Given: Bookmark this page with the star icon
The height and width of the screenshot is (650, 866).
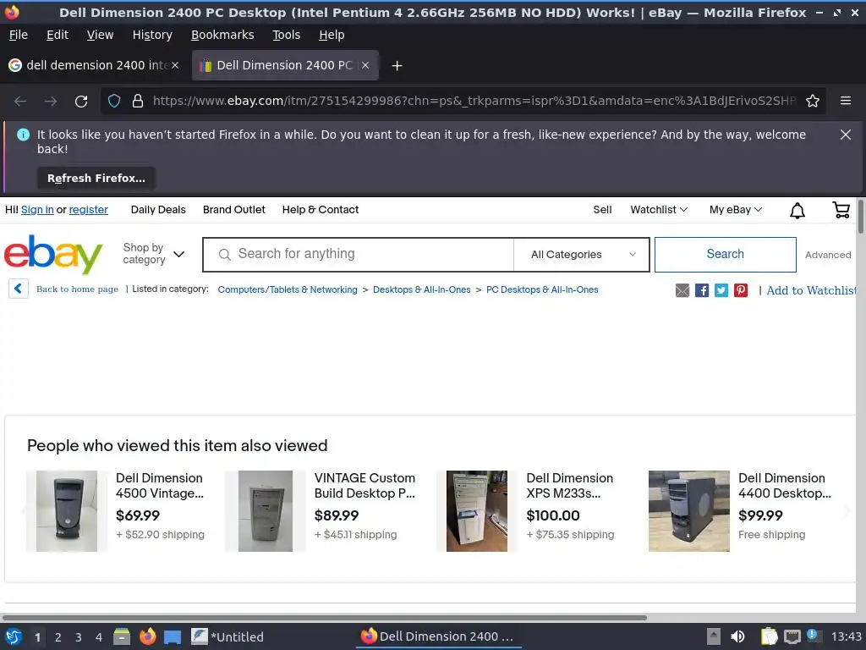Looking at the screenshot, I should 813,102.
